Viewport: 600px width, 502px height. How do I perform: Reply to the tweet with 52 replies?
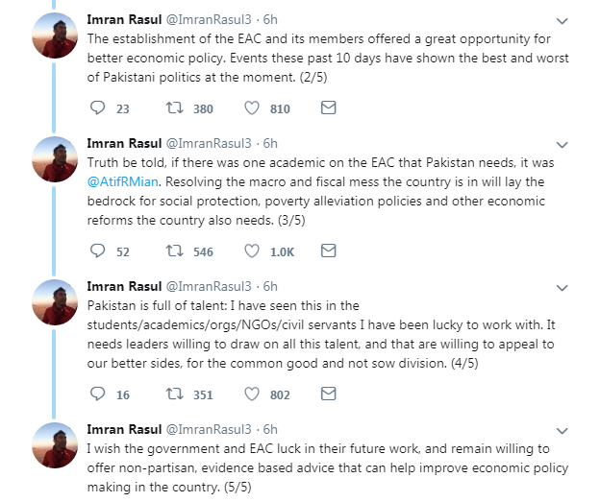coord(95,251)
